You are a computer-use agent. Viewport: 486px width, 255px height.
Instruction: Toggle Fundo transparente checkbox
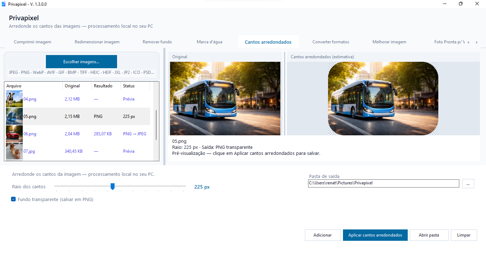14,199
